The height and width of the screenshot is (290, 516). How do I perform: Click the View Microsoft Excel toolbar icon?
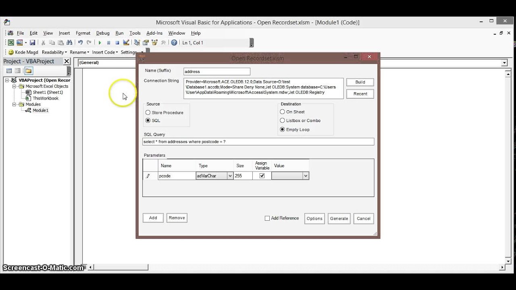(x=11, y=42)
